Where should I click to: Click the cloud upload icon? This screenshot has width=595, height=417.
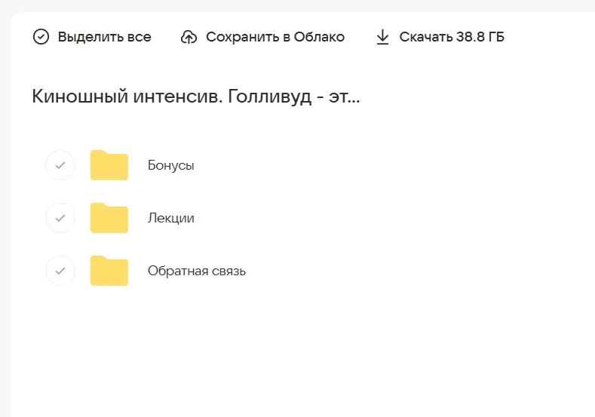coord(189,37)
